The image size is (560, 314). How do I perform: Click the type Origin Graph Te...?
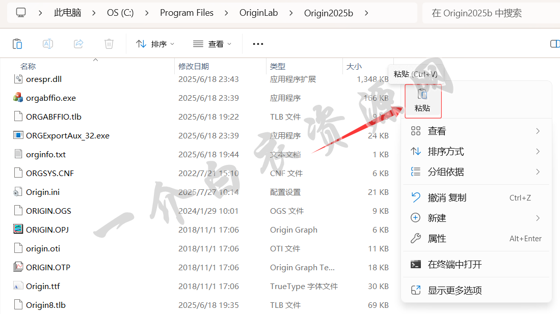click(x=302, y=267)
